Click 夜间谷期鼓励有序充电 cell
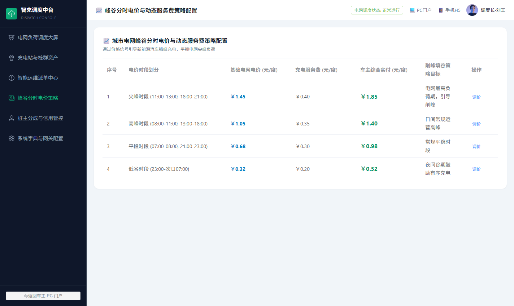This screenshot has width=514, height=306. coord(438,169)
